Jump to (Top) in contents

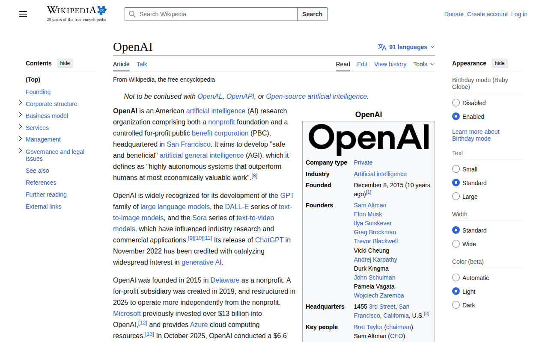tap(33, 80)
